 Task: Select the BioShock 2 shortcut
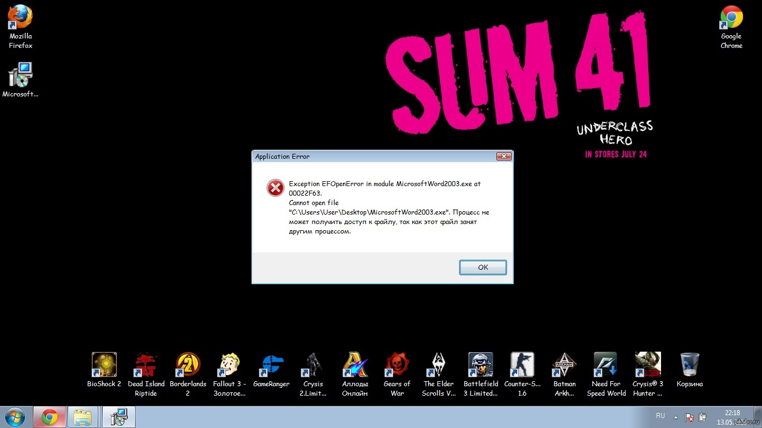coord(104,370)
